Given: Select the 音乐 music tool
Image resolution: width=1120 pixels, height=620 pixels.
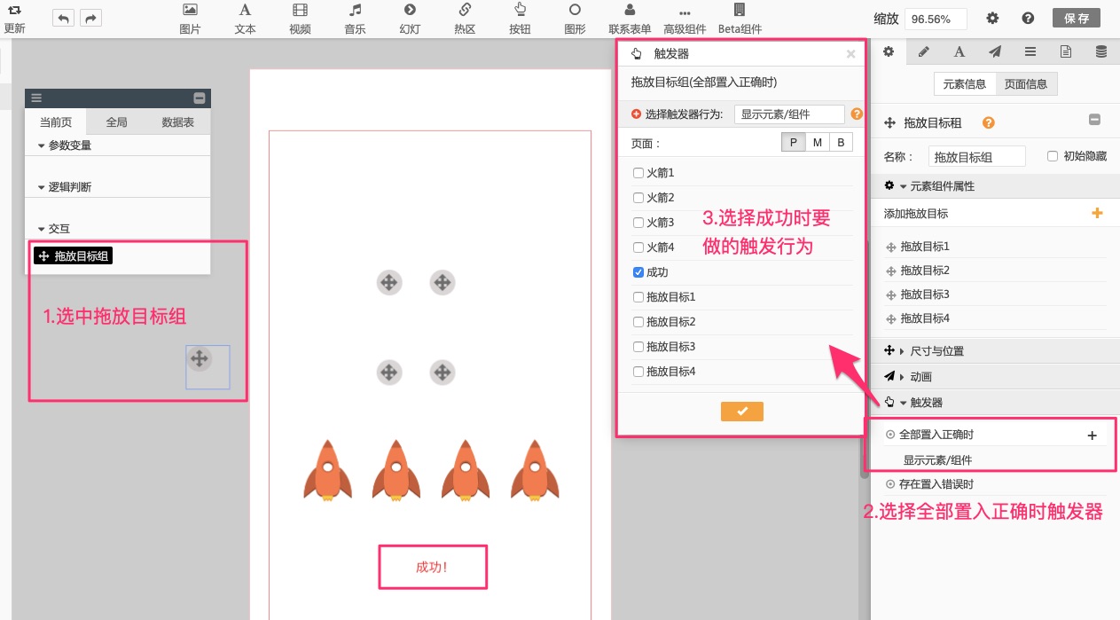Looking at the screenshot, I should [x=355, y=19].
